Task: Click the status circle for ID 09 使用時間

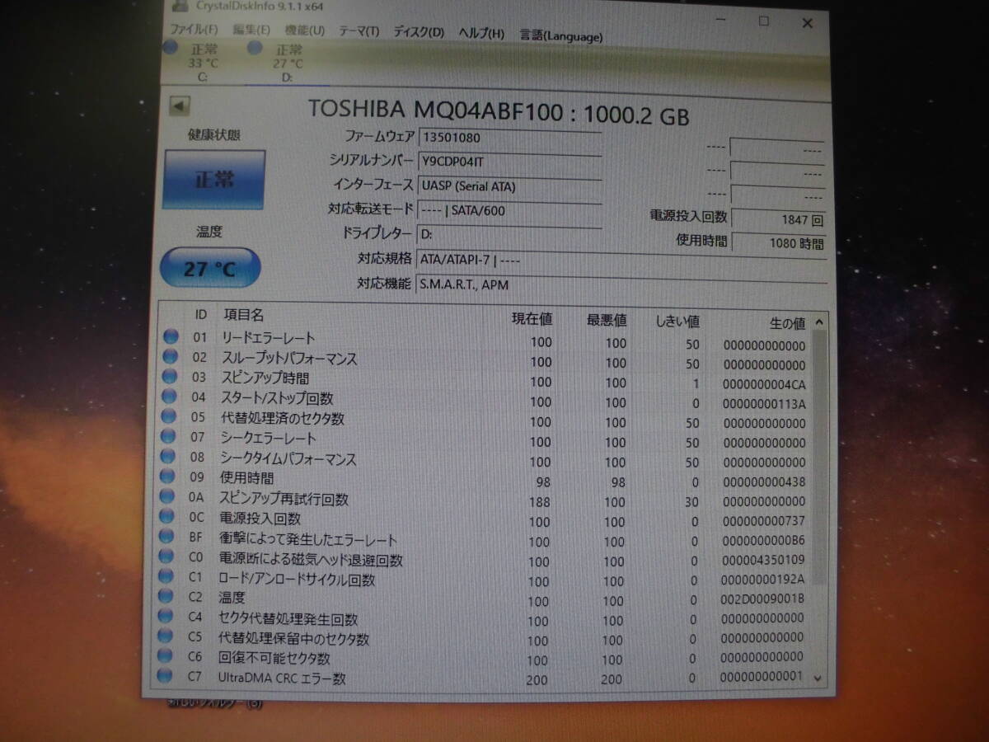Action: [169, 476]
